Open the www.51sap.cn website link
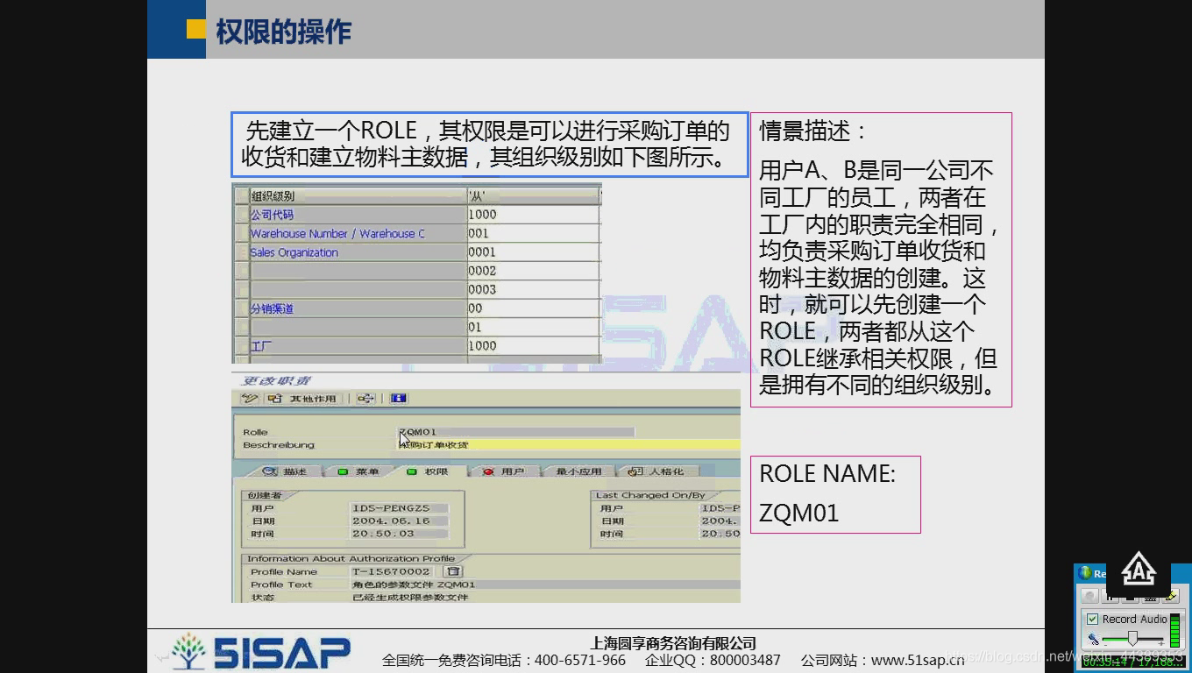The image size is (1192, 673). pyautogui.click(x=918, y=660)
